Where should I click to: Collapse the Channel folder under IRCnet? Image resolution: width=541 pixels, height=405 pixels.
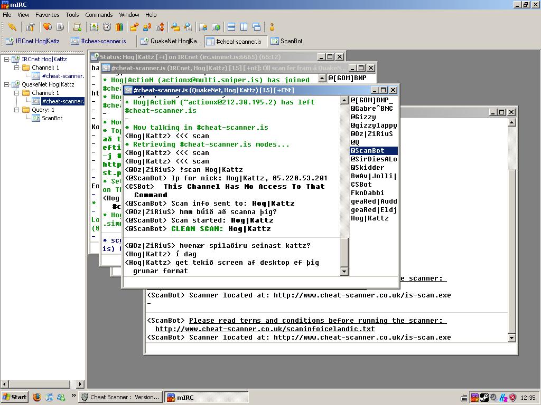pyautogui.click(x=16, y=67)
